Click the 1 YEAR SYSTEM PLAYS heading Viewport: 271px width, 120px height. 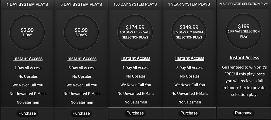pos(189,4)
